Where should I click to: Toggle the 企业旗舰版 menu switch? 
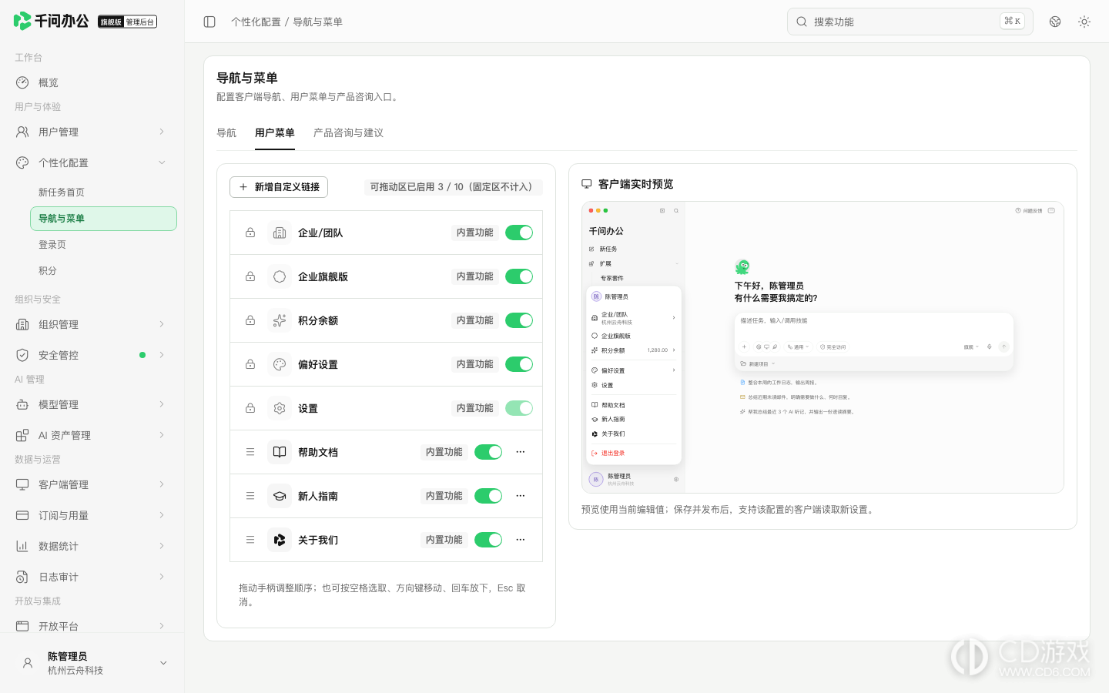(519, 276)
